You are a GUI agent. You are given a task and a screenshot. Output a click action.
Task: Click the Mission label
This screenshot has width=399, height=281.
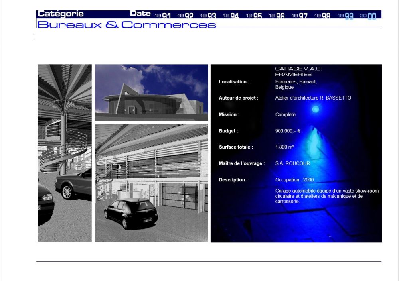click(229, 114)
